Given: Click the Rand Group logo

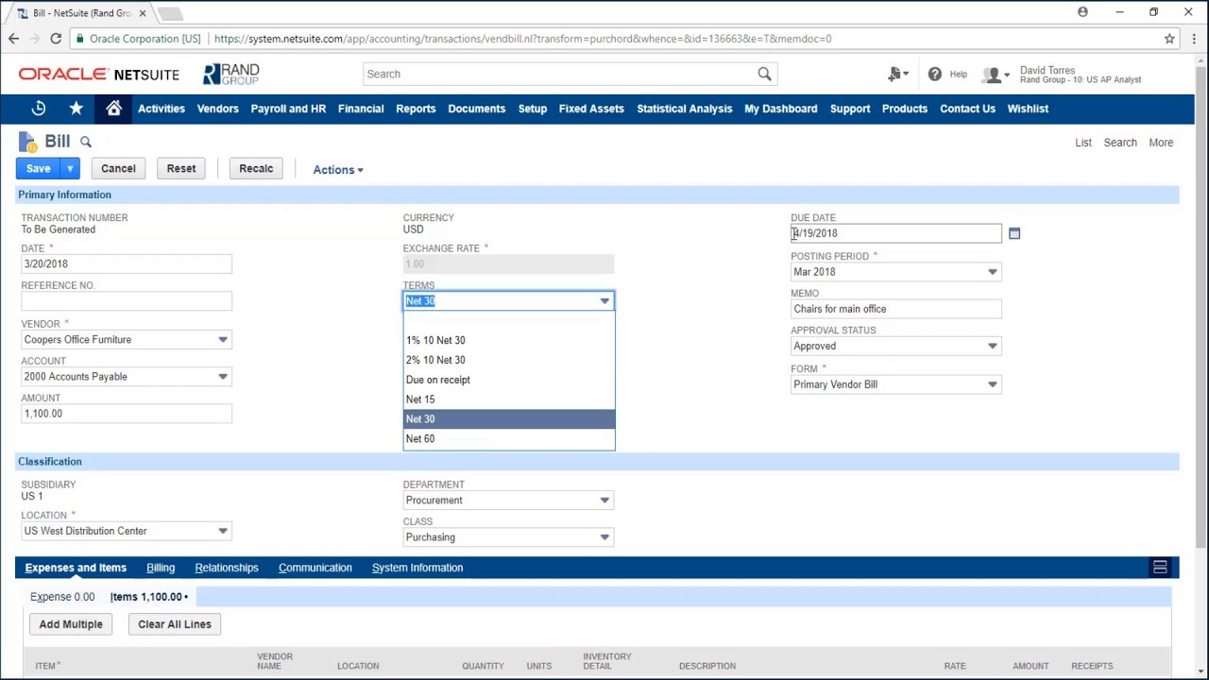Looking at the screenshot, I should pyautogui.click(x=231, y=74).
